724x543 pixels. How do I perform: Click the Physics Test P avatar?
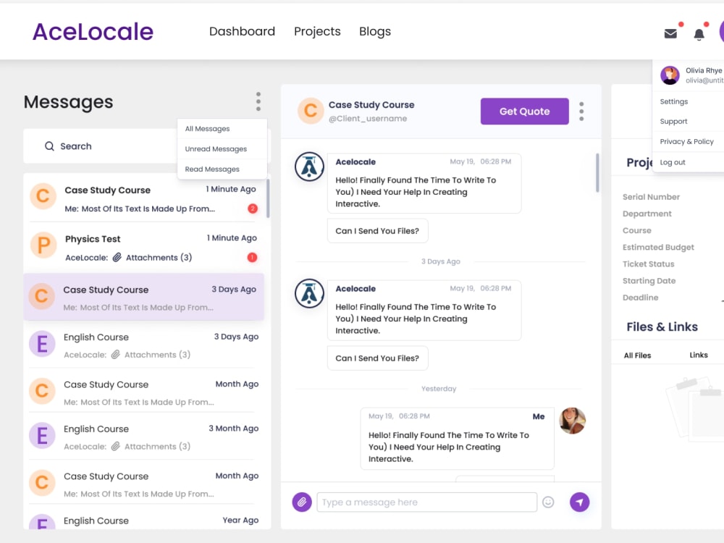43,245
